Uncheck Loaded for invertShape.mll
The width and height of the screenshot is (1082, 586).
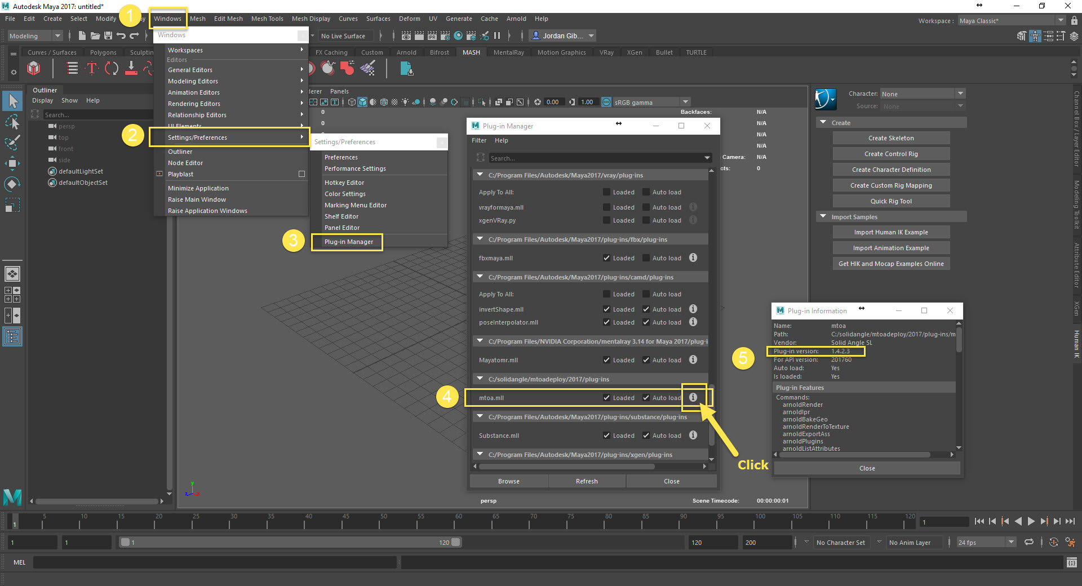pos(607,309)
